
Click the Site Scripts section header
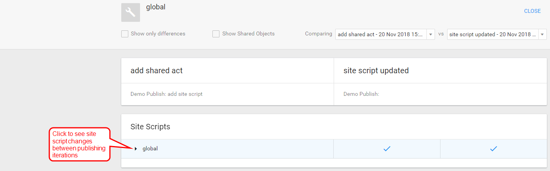pos(150,127)
